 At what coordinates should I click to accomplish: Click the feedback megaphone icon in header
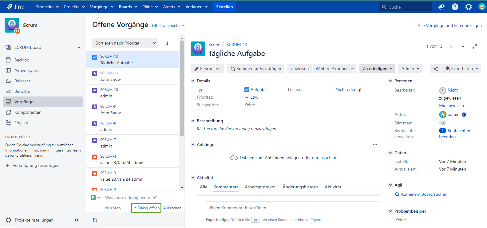tap(441, 7)
